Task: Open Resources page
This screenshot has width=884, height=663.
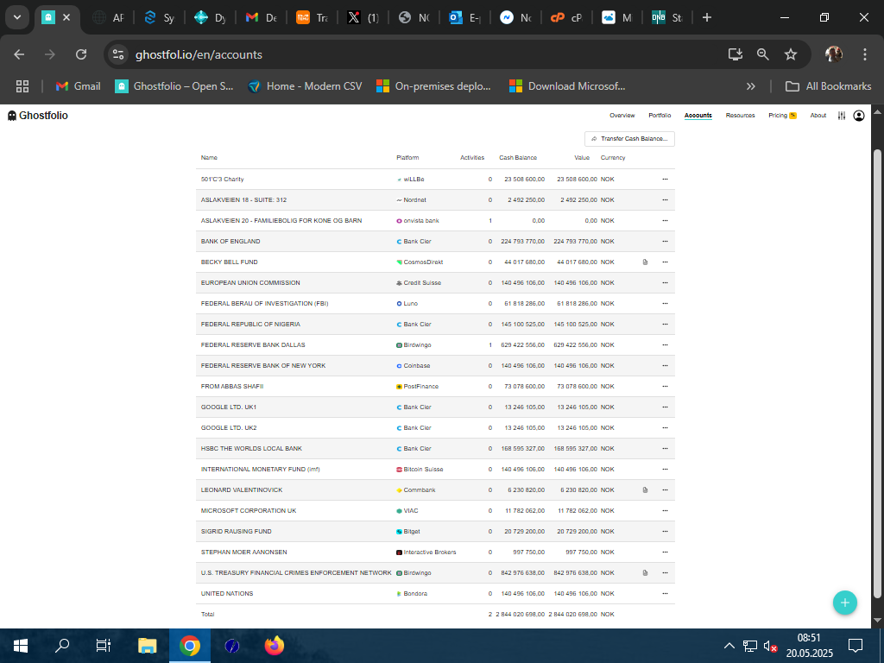Action: pos(740,116)
